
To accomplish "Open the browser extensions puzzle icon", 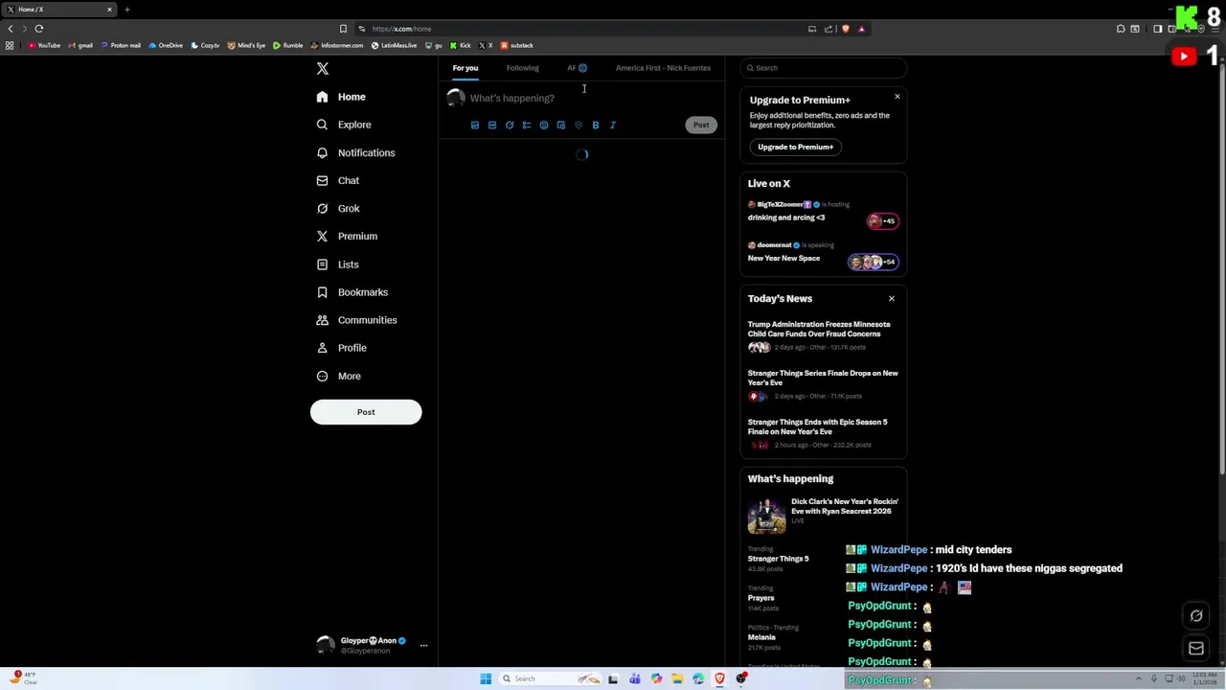I will point(1121,29).
